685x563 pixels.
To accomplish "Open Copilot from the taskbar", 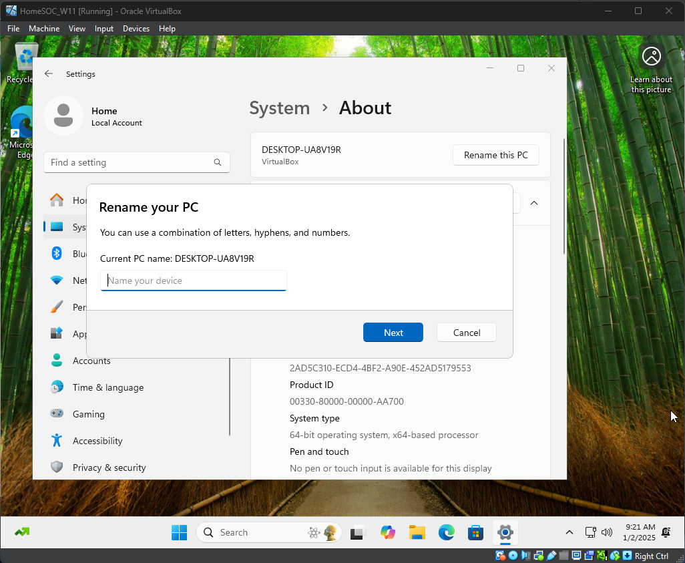I will [388, 532].
